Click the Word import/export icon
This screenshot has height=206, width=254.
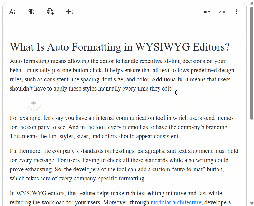[x=50, y=12]
